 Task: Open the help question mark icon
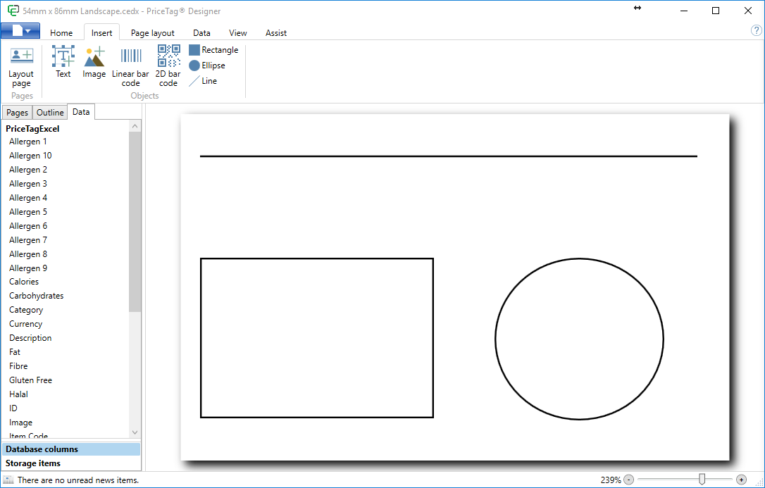click(x=756, y=31)
